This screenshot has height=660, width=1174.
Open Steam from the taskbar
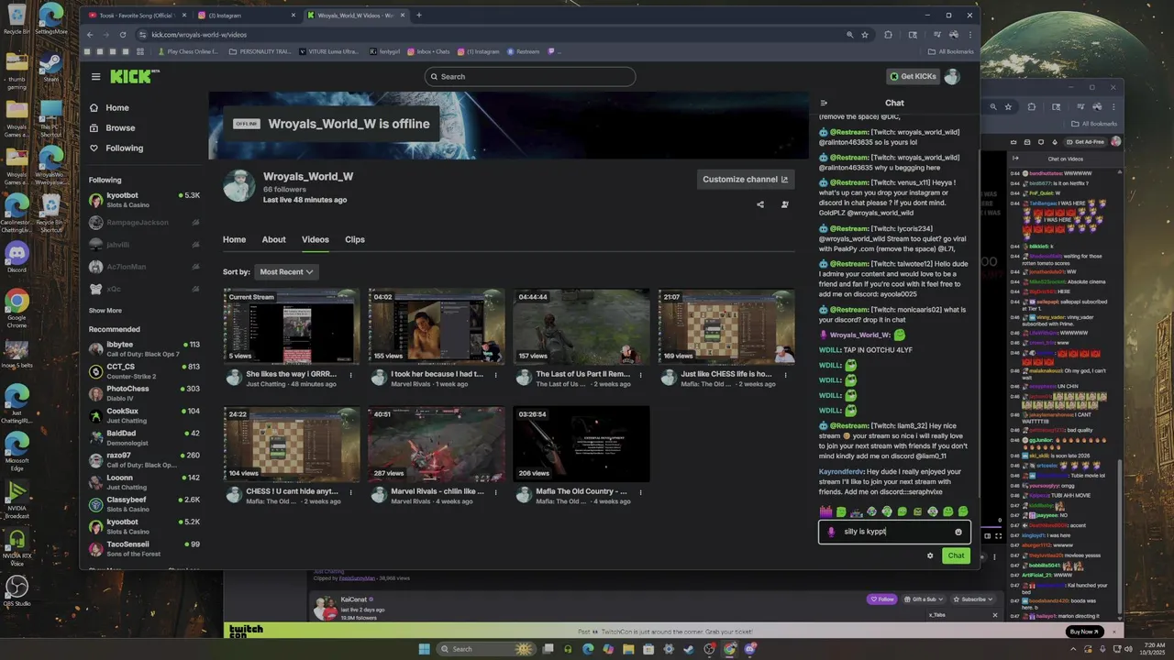point(689,649)
